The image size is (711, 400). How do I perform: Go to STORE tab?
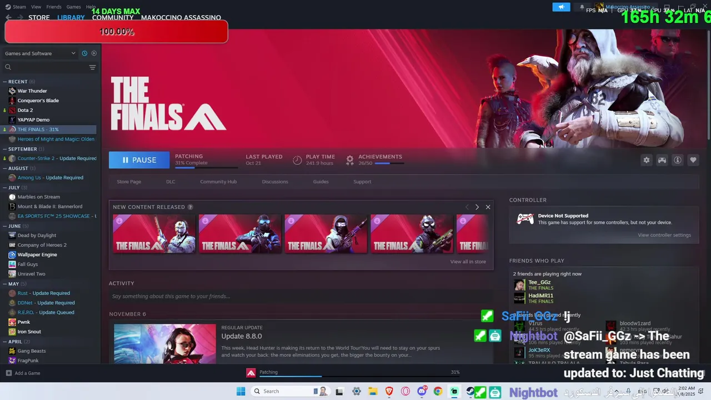click(x=39, y=18)
